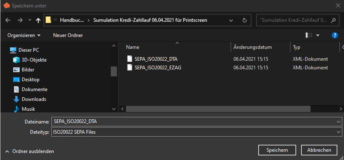This screenshot has width=344, height=160.
Task: Expand the Dateiname history dropdown
Action: click(x=337, y=121)
